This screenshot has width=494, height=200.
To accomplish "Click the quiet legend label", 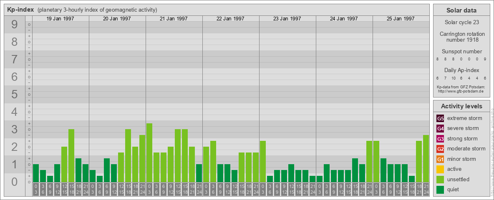I will click(454, 189).
